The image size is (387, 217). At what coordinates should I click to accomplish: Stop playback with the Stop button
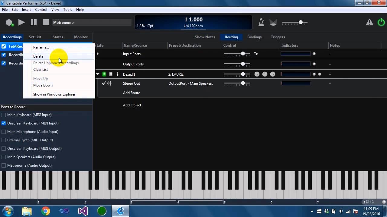point(46,22)
